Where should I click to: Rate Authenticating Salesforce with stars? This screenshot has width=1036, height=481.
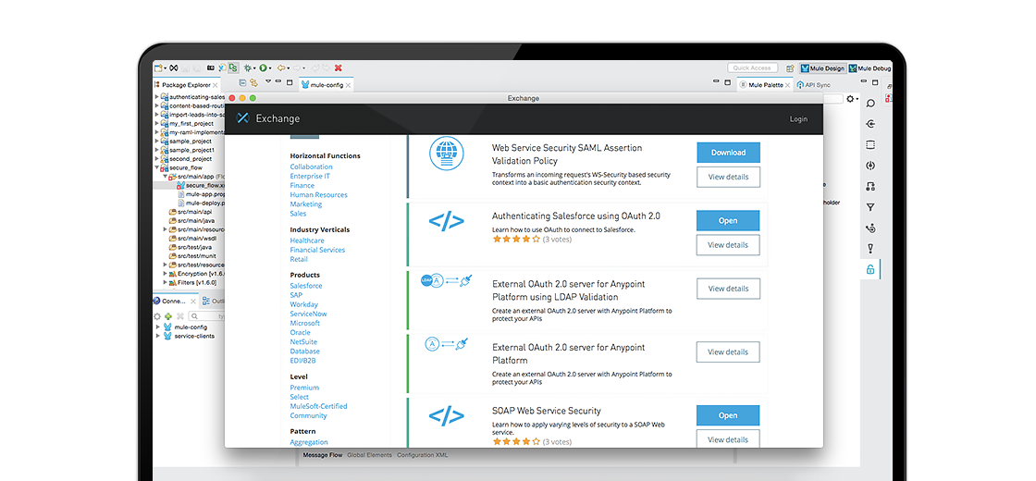[516, 240]
